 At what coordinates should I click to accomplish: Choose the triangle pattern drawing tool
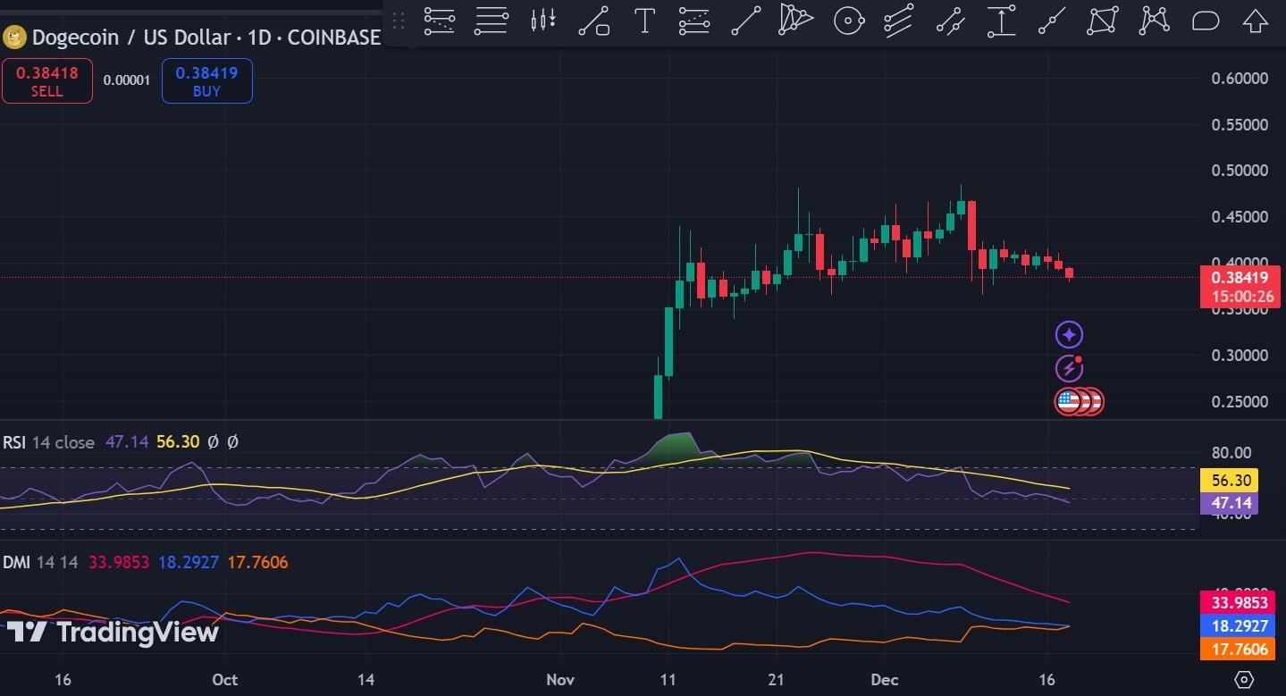[796, 20]
